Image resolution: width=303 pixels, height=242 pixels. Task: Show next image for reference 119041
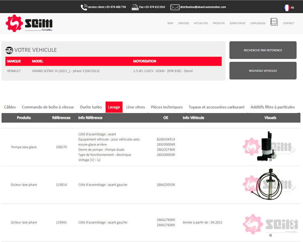[293, 225]
